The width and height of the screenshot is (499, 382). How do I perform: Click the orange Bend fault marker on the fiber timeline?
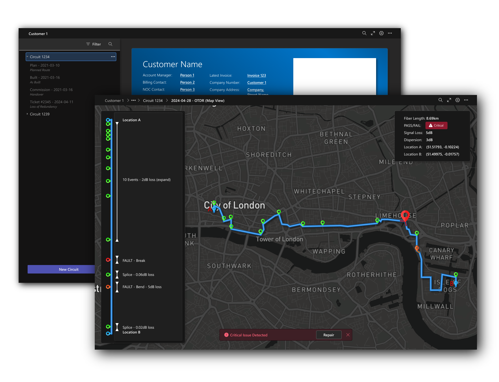point(108,287)
